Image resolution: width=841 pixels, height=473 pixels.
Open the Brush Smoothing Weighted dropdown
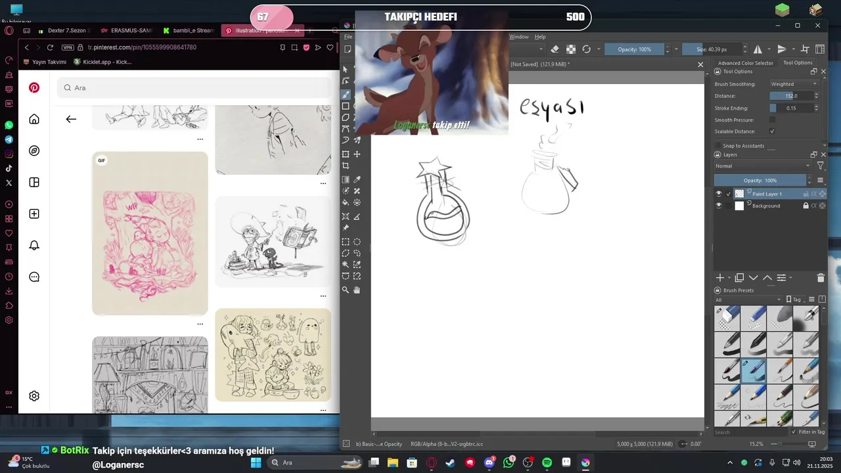[x=794, y=84]
